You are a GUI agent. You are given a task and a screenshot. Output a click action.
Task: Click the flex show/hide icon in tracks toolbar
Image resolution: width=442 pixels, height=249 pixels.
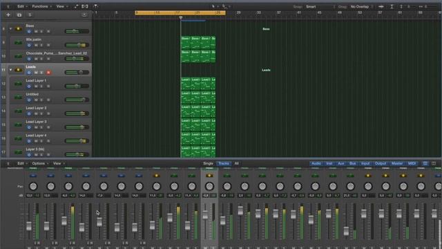[x=85, y=6]
